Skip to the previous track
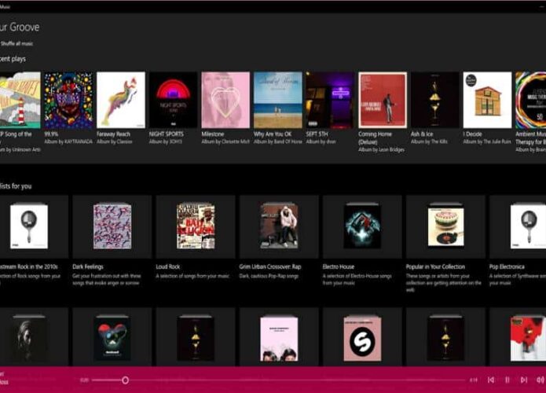This screenshot has width=546, height=393. click(491, 380)
